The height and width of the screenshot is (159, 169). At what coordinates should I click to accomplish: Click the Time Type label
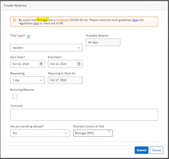click(x=17, y=35)
